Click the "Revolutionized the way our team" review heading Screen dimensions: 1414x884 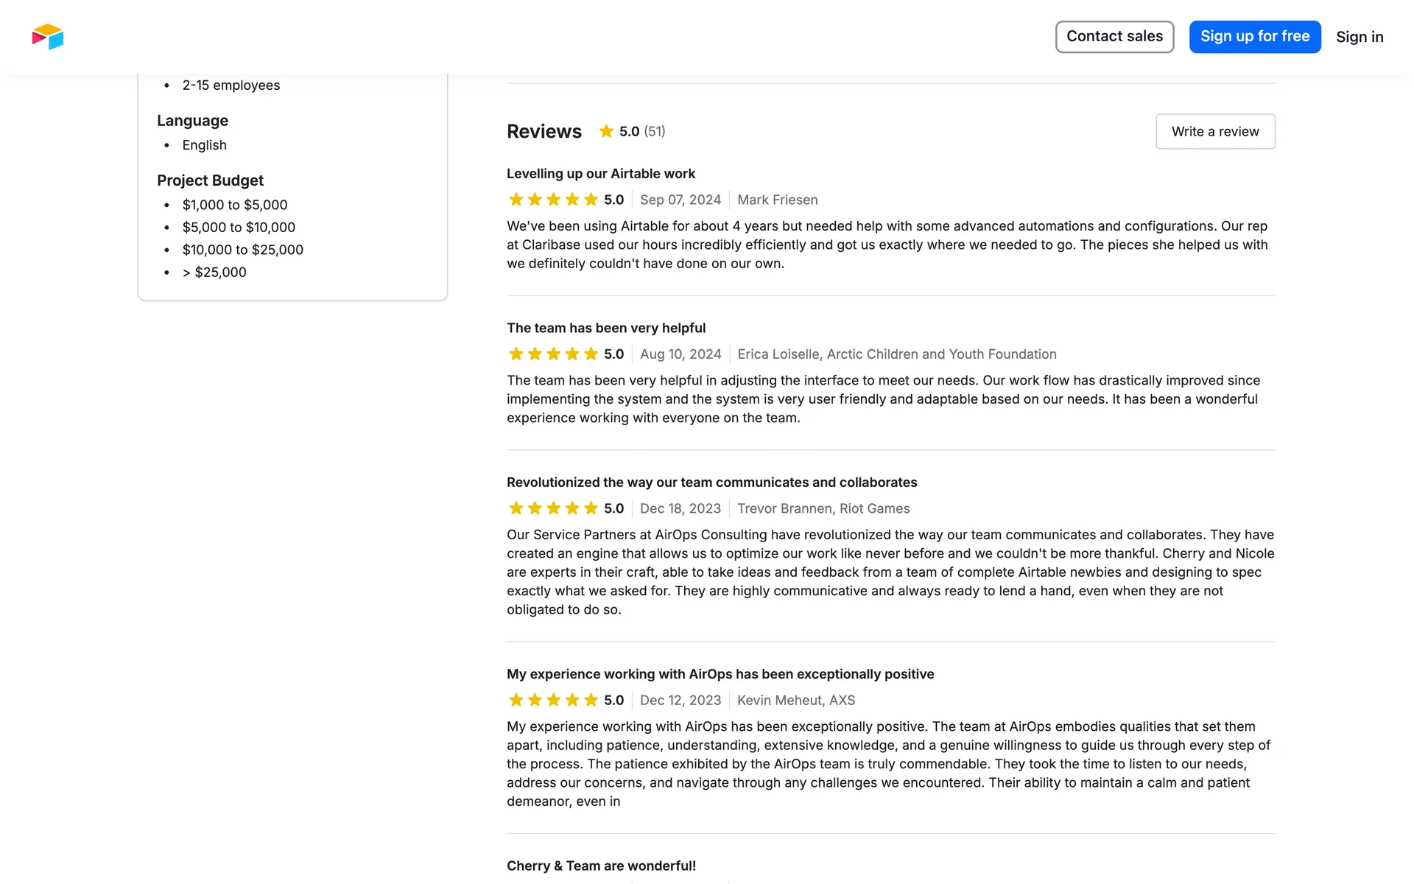[711, 483]
